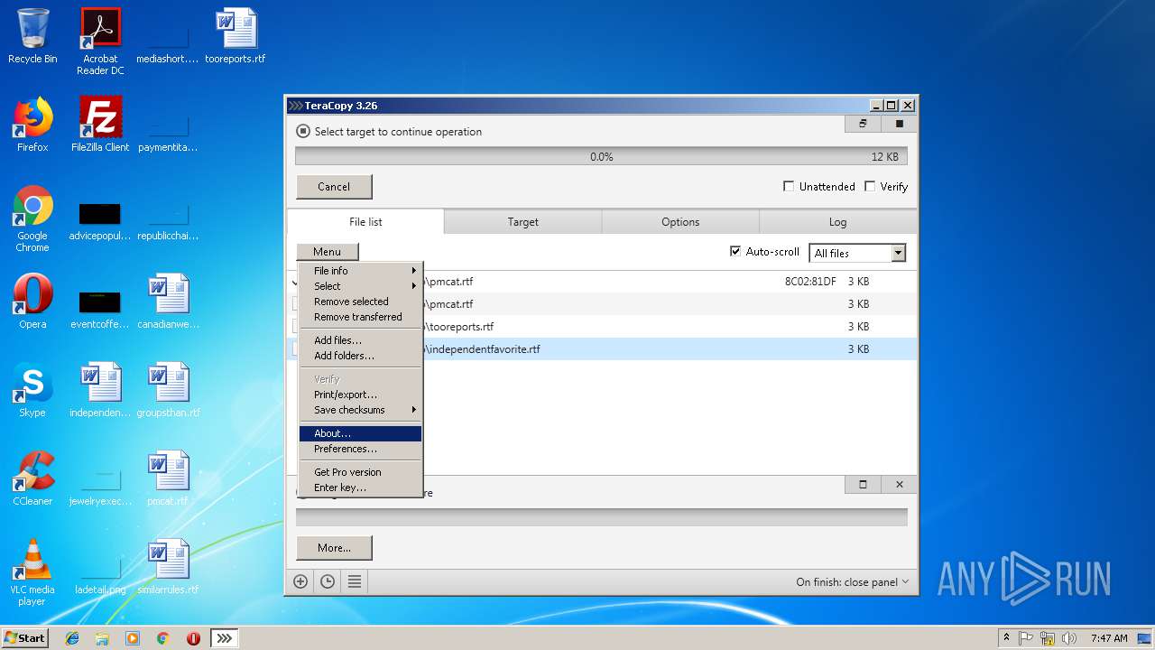This screenshot has width=1155, height=650.
Task: Open Skype desktop shortcut
Action: pos(32,391)
